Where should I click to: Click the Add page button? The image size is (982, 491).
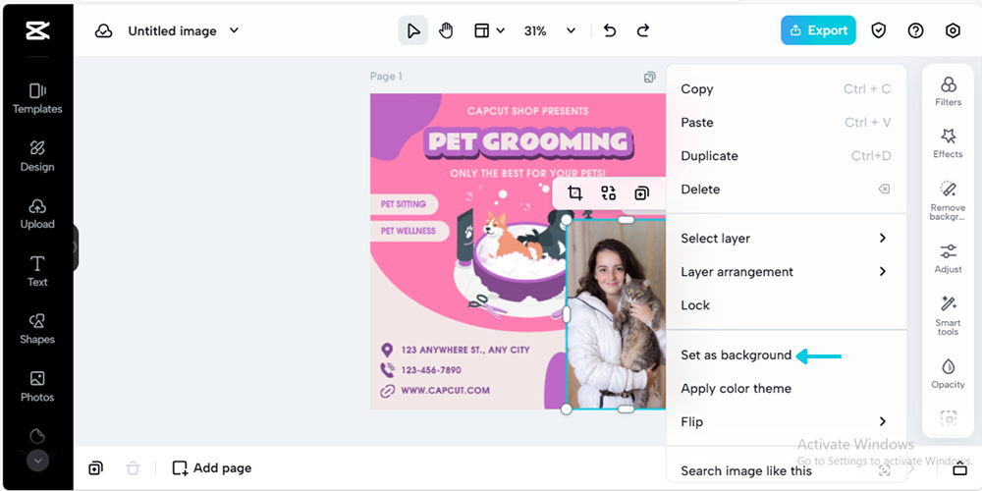point(212,467)
